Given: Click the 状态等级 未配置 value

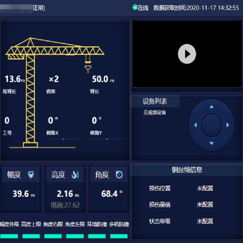Looking at the screenshot, I should pos(205,221).
